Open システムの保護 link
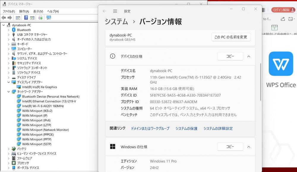The height and width of the screenshot is (172, 297). [187, 128]
